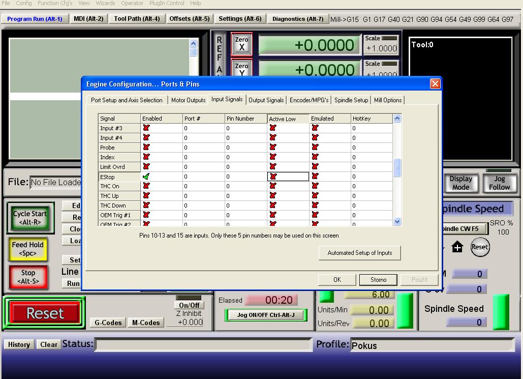This screenshot has width=523, height=379.
Task: Switch to the Motor Outputs tab
Action: coord(188,100)
